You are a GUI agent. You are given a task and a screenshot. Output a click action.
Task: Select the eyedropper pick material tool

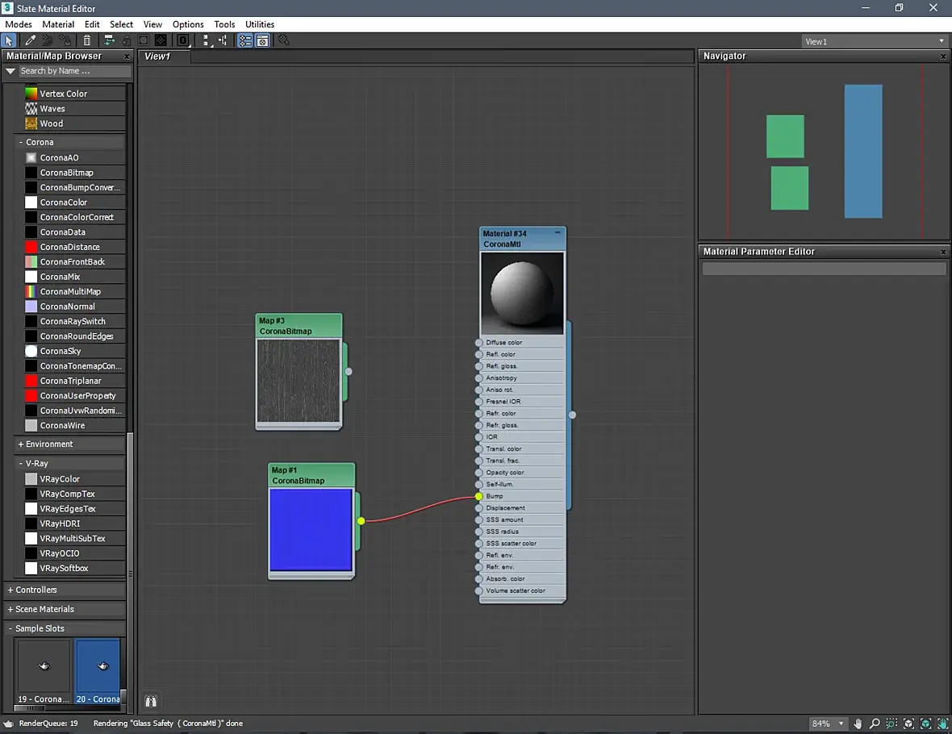(x=30, y=40)
